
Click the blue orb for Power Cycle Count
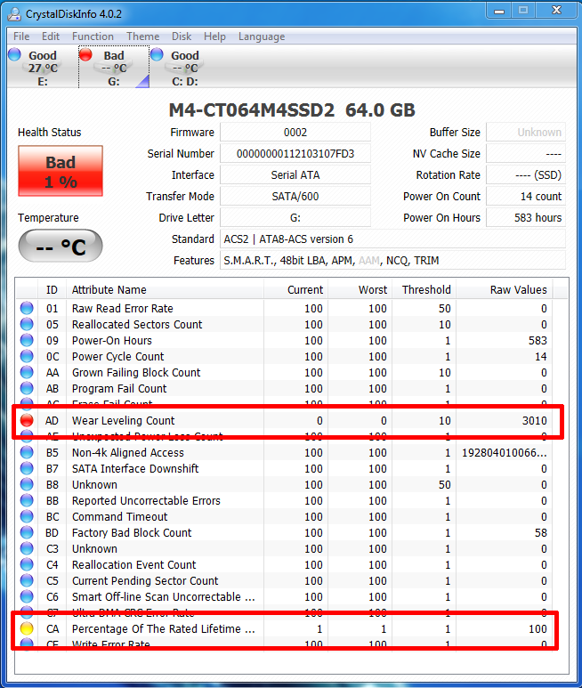tap(27, 356)
